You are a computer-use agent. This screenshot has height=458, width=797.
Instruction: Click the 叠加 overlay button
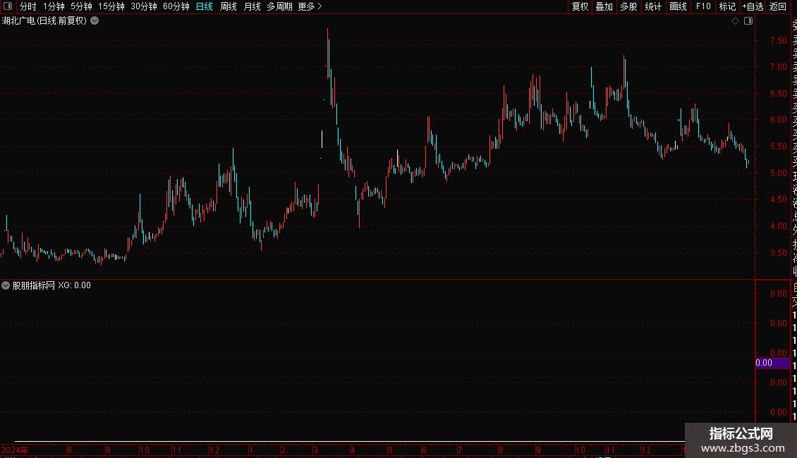click(x=604, y=6)
